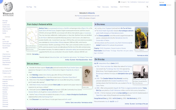Open the Watchdog article link
176x110 pixels.
point(35,75)
